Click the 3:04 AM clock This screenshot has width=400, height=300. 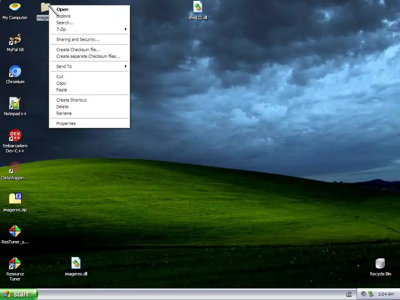tap(386, 294)
